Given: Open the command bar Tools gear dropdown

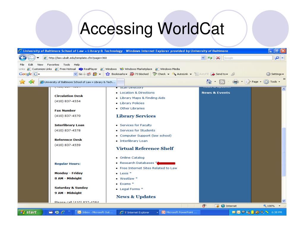Looking at the screenshot, I should (x=272, y=82).
